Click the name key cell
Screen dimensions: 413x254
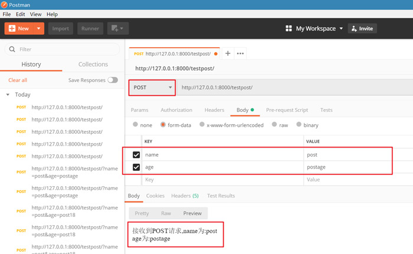(222, 155)
